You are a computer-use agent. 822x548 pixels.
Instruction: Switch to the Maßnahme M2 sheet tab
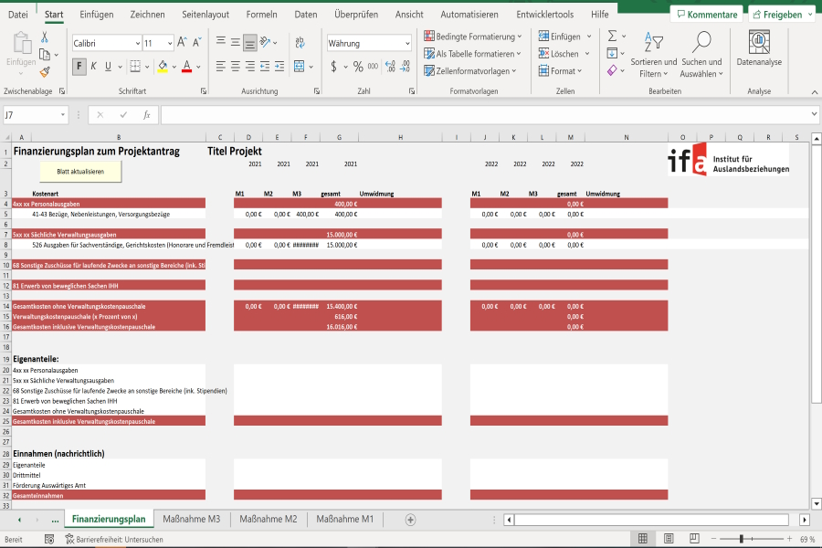click(x=268, y=520)
